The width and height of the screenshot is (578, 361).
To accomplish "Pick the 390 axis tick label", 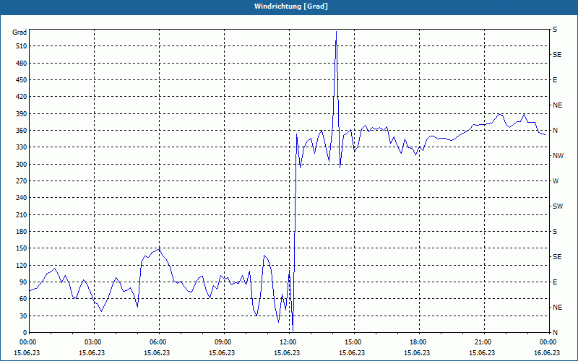I will coord(22,113).
